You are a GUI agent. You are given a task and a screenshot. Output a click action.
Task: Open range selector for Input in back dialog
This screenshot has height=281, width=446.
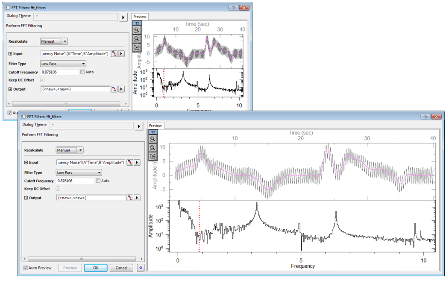click(114, 54)
